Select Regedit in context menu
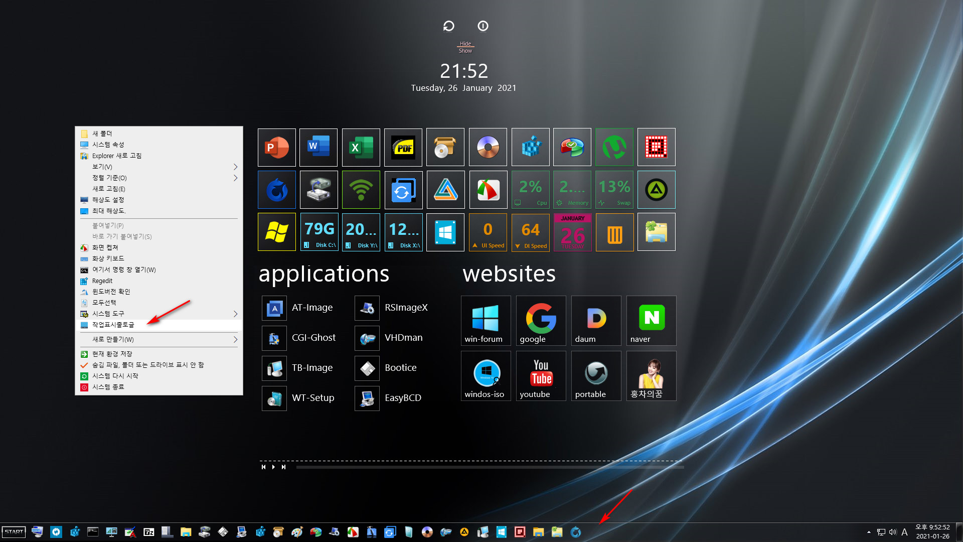963x542 pixels. [x=159, y=281]
